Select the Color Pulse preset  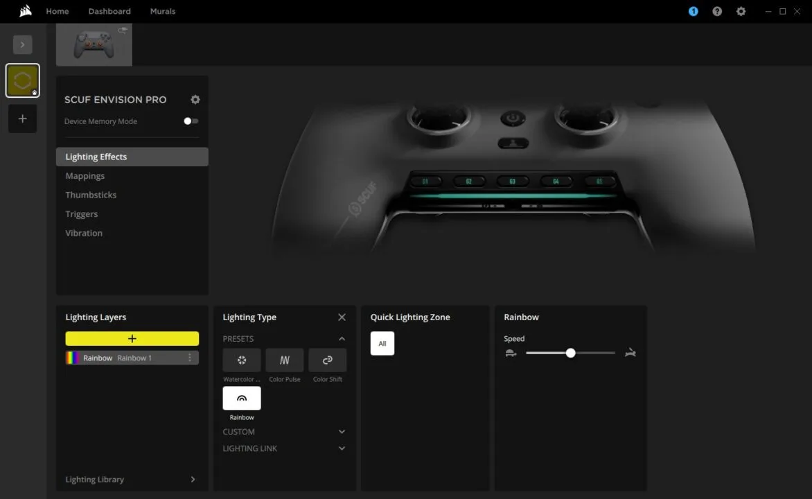tap(284, 360)
